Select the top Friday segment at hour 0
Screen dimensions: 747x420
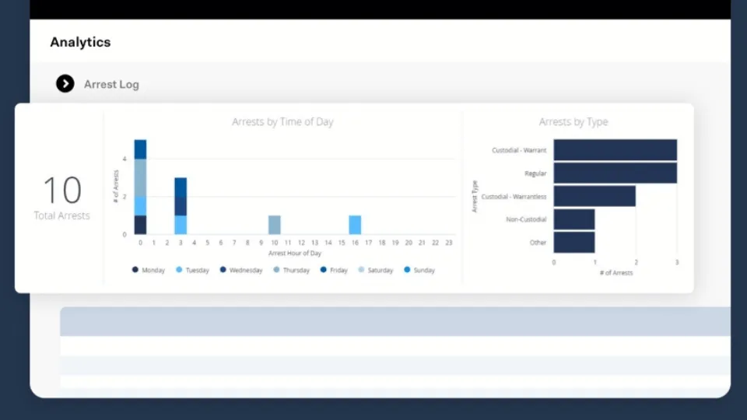point(141,149)
